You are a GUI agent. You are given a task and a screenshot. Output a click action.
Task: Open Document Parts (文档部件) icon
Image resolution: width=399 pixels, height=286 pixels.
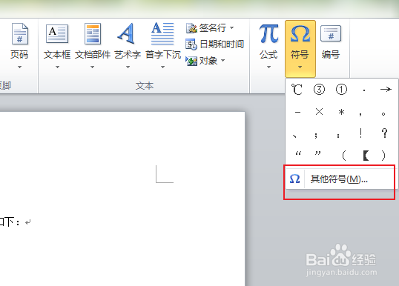point(93,34)
